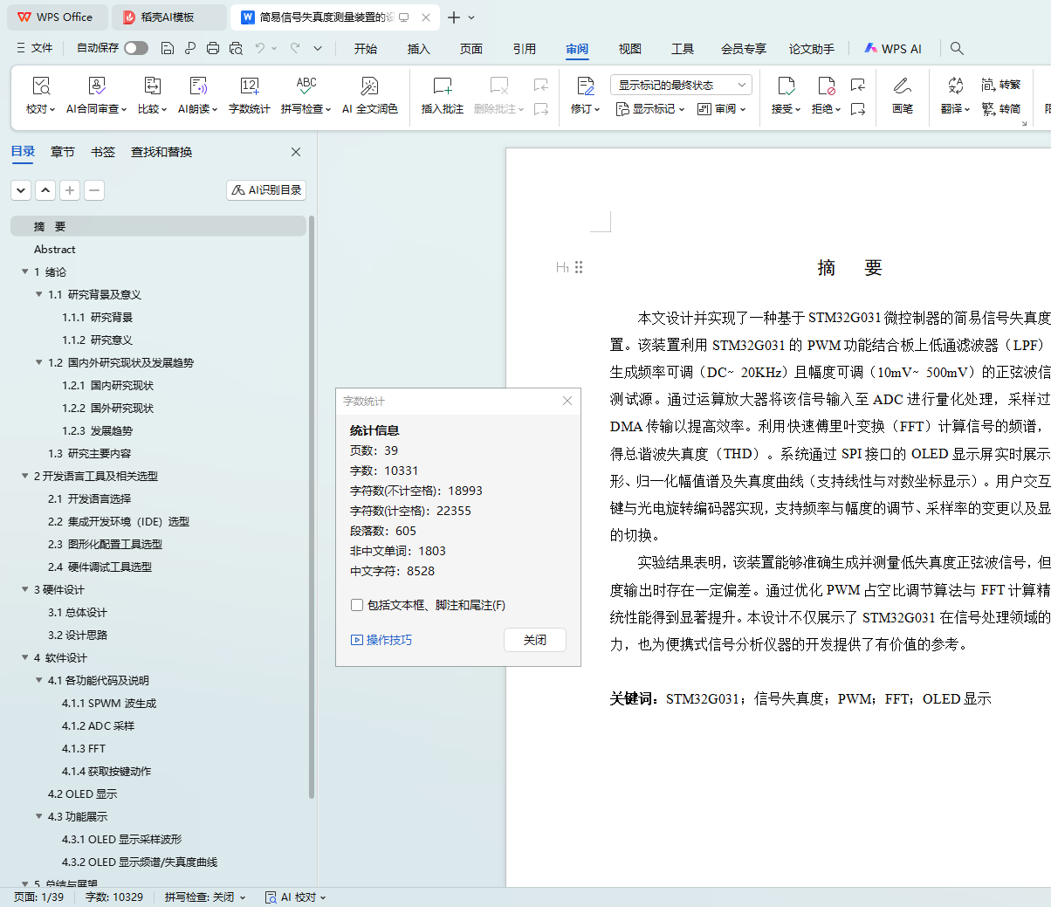Open the 拼写检查 status bar dropdown

pyautogui.click(x=205, y=897)
